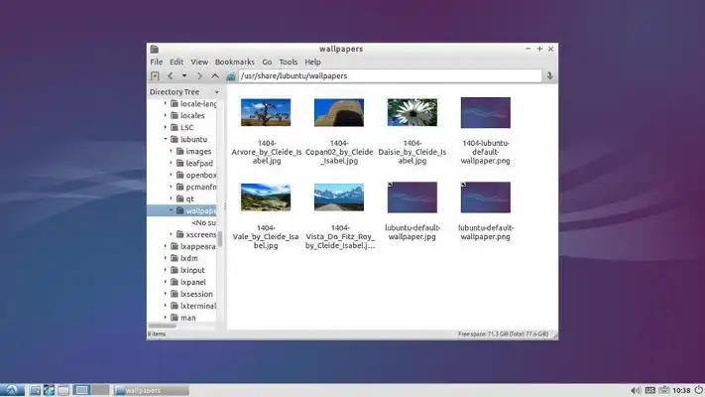
Task: Open the Tools menu
Action: tap(288, 62)
